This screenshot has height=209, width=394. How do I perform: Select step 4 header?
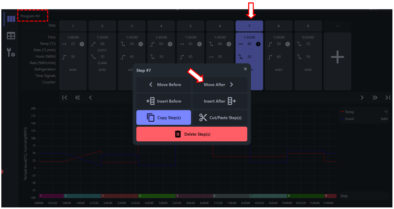point(161,26)
